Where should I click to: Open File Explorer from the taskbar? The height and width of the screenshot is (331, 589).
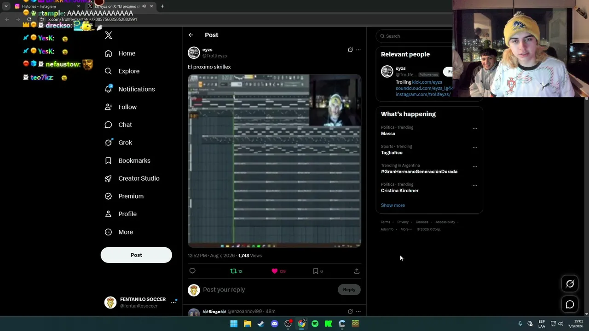pyautogui.click(x=248, y=324)
